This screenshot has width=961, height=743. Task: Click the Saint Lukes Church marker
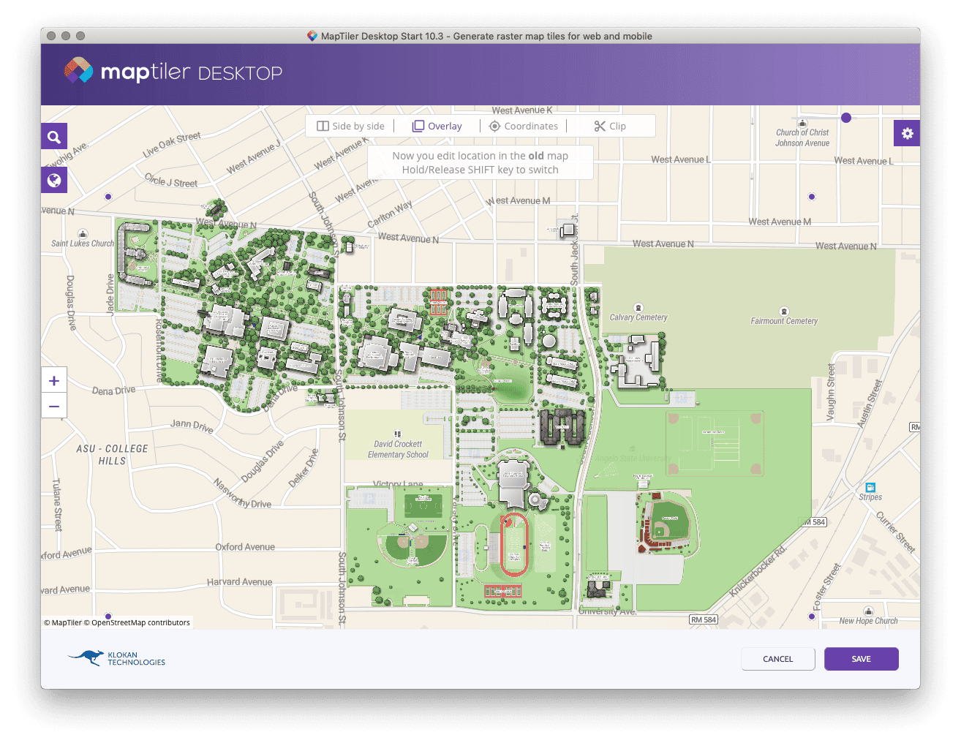point(83,234)
